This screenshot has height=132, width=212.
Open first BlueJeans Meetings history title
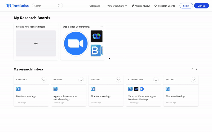[x=26, y=96]
